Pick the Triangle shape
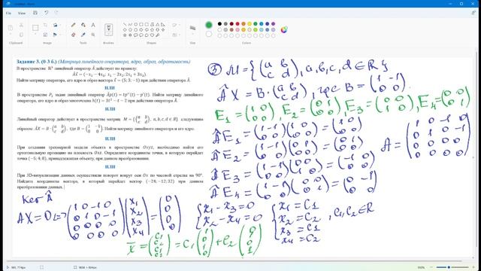This screenshot has height=271, width=481. pyautogui.click(x=157, y=24)
